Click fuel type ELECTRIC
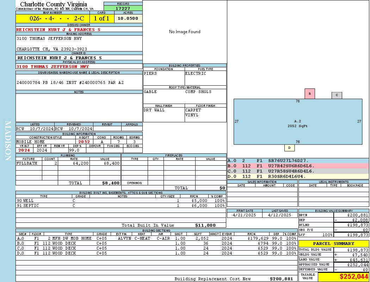Screen dimensions: 370x282 (x=196, y=73)
